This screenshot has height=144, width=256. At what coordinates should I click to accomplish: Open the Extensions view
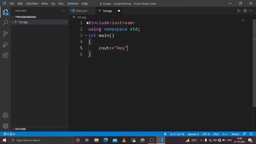5,55
